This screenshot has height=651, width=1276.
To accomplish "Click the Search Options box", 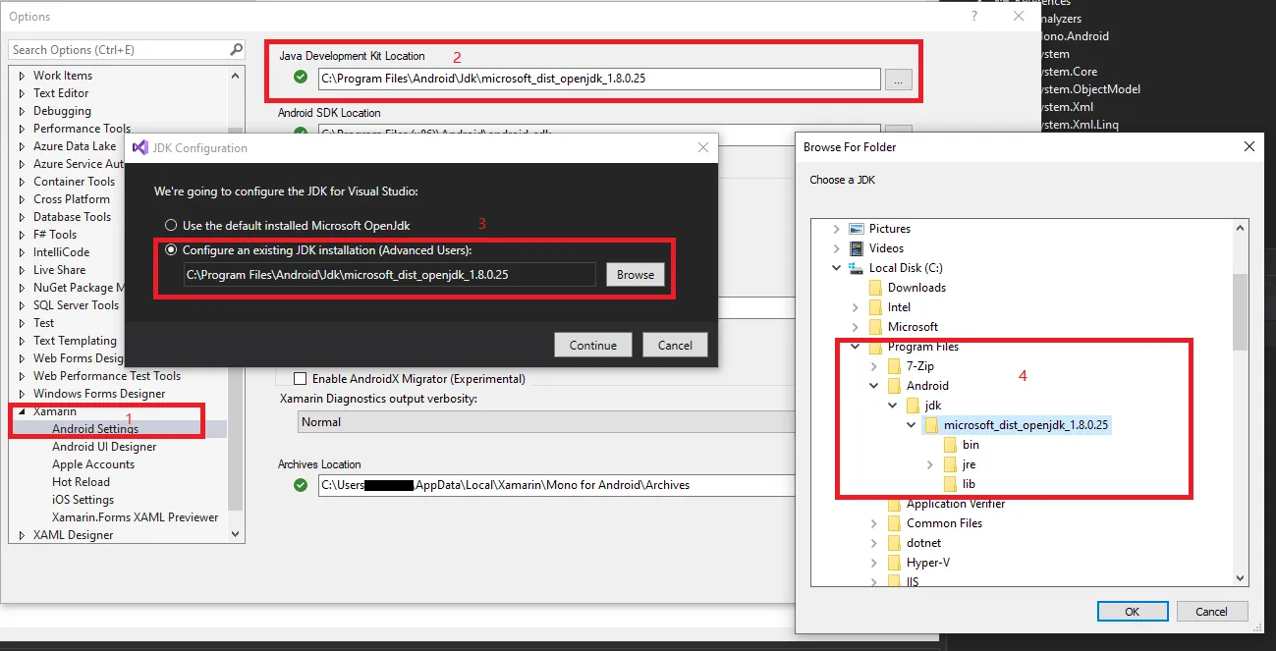I will [x=118, y=49].
